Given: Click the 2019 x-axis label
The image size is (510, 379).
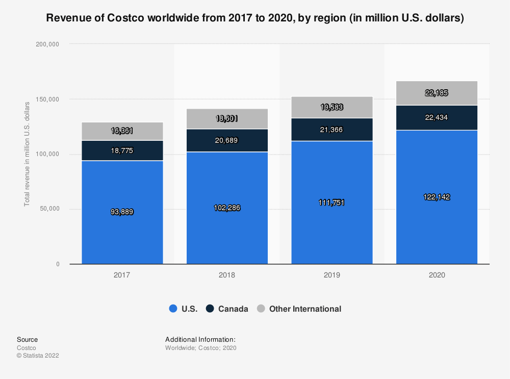Looking at the screenshot, I should (332, 275).
